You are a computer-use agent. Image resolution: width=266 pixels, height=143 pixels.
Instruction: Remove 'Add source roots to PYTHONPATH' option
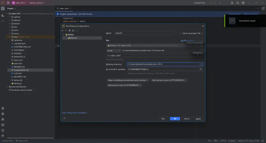140,85
